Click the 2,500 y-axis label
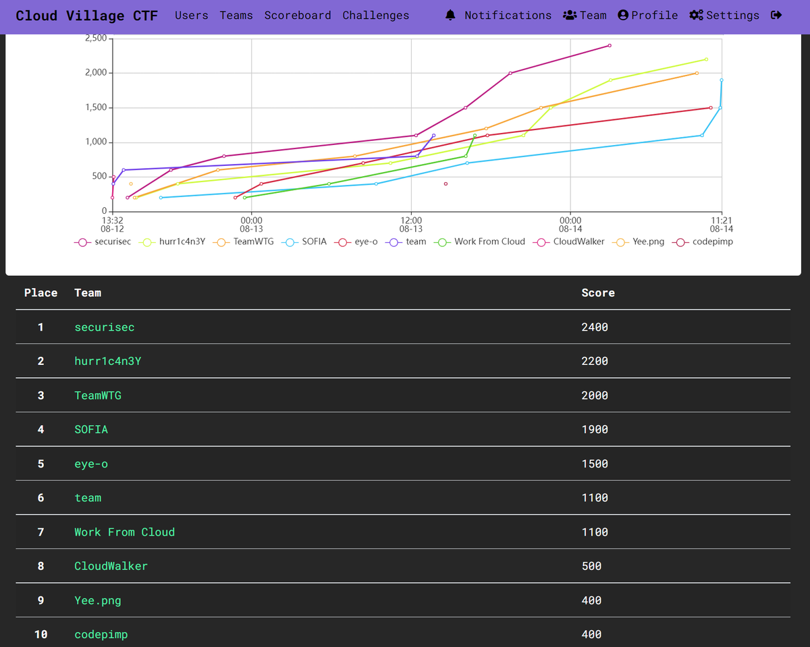Screen dimensions: 810x647 pyautogui.click(x=95, y=38)
